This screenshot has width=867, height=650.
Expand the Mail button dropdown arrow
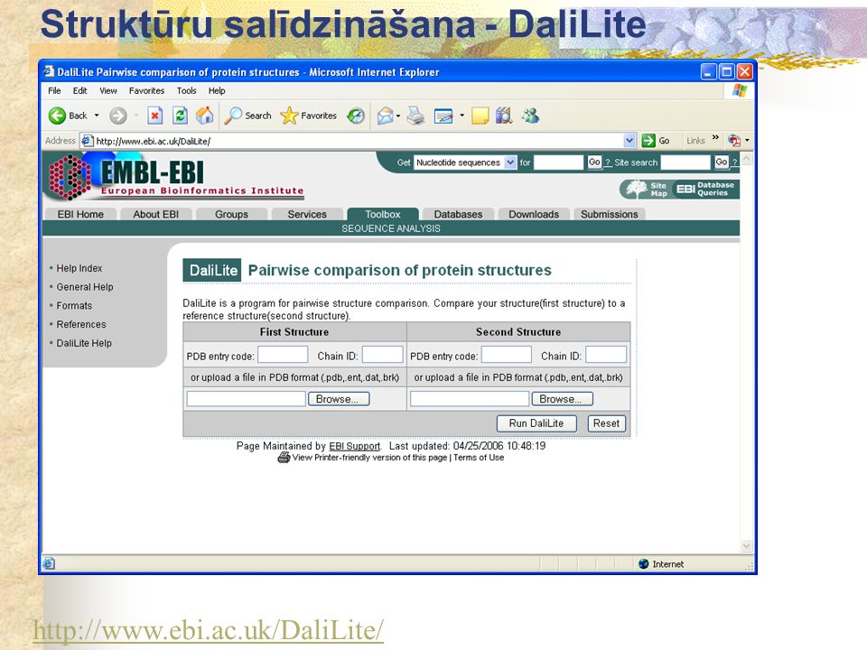pos(398,116)
